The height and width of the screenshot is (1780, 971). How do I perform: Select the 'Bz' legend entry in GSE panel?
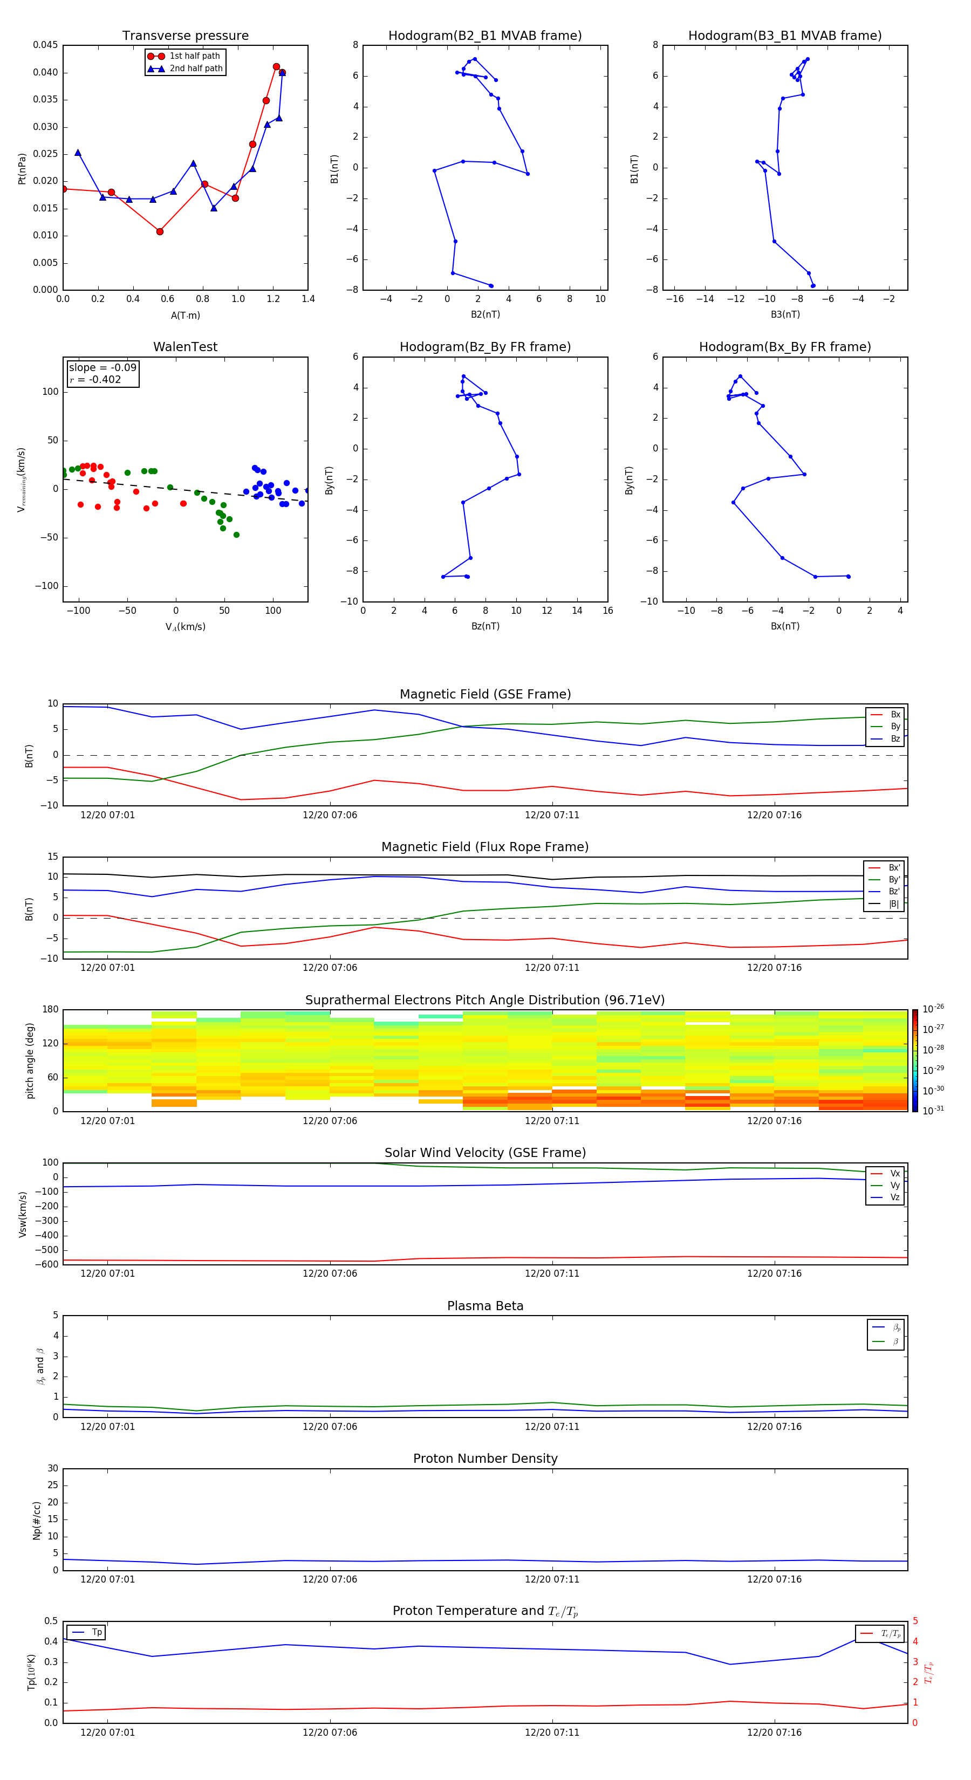885,738
